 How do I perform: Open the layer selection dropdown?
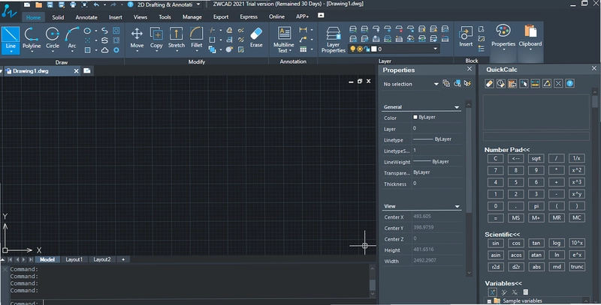tap(435, 49)
